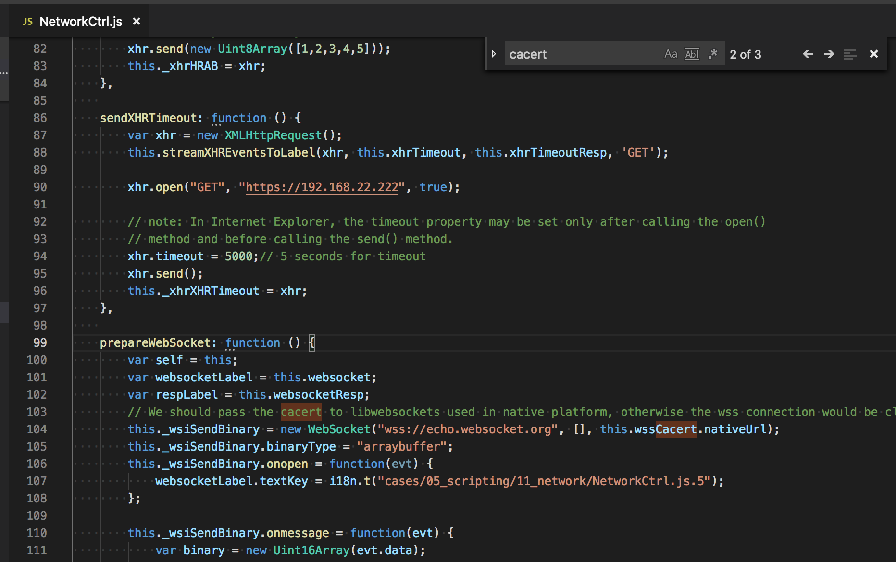Click the JS language icon on the NetworkCtrl.js tab
This screenshot has width=896, height=562.
(27, 21)
